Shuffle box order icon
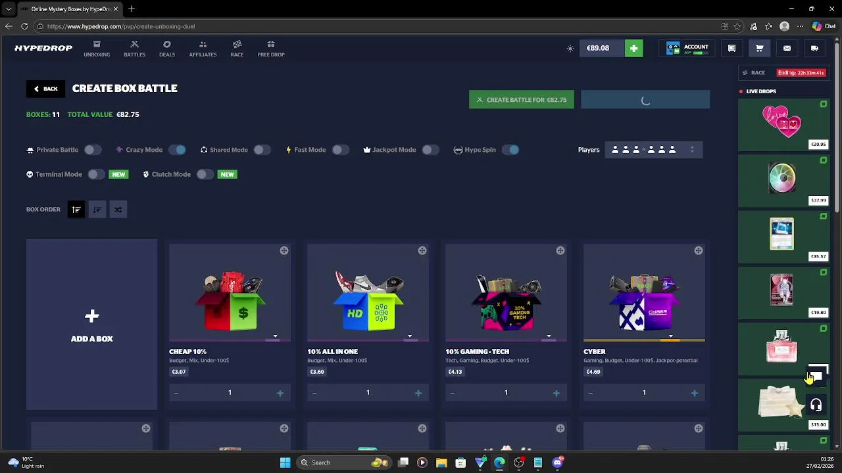 click(118, 210)
